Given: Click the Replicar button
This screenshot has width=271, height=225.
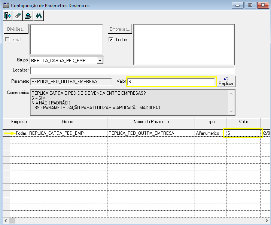Looking at the screenshot, I should (226, 81).
